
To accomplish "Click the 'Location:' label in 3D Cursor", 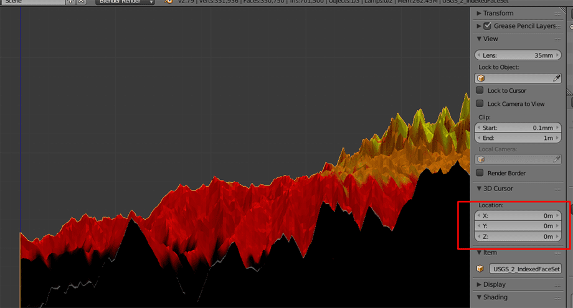I will [x=490, y=205].
